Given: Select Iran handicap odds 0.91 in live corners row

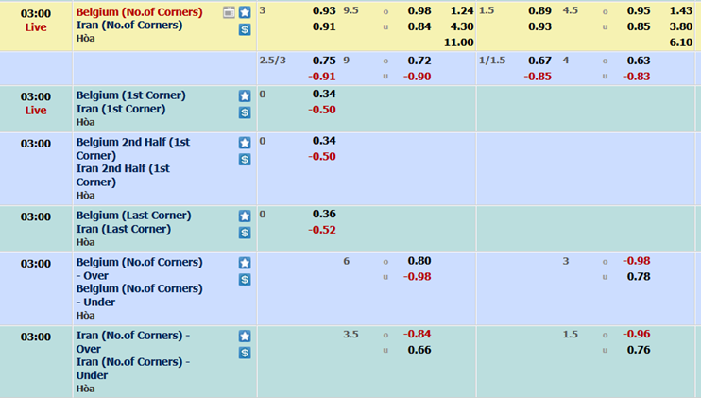Looking at the screenshot, I should point(324,26).
